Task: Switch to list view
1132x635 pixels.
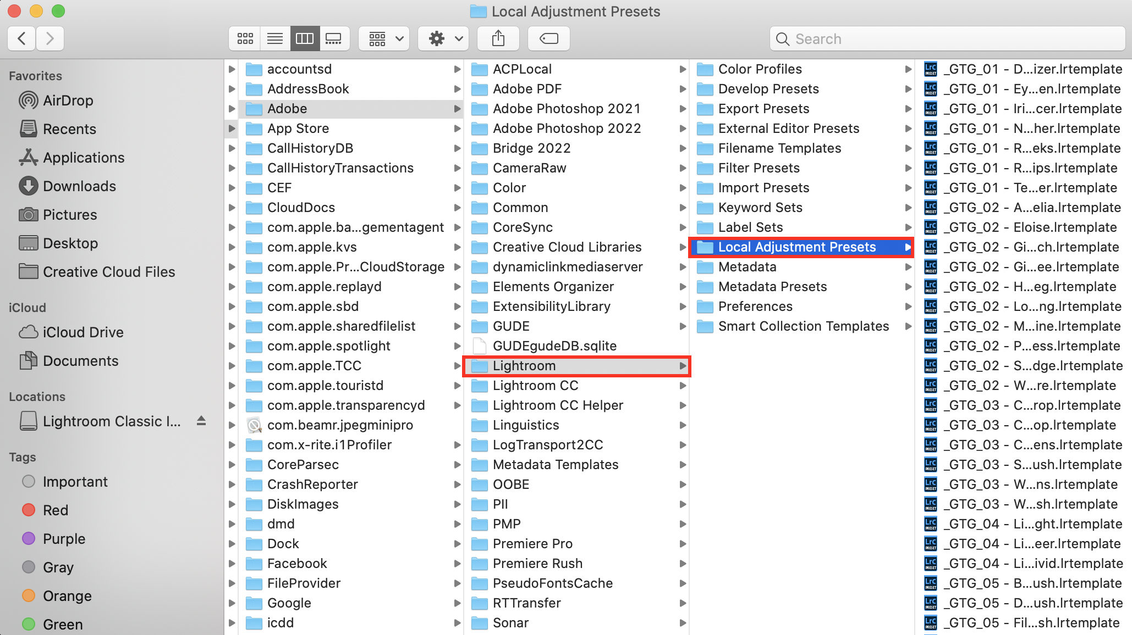Action: [x=275, y=38]
